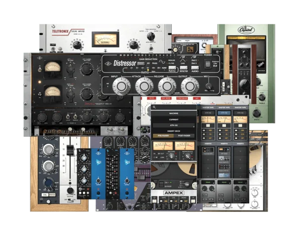Click the search magnifier icon in Ampex panel

coord(154,107)
